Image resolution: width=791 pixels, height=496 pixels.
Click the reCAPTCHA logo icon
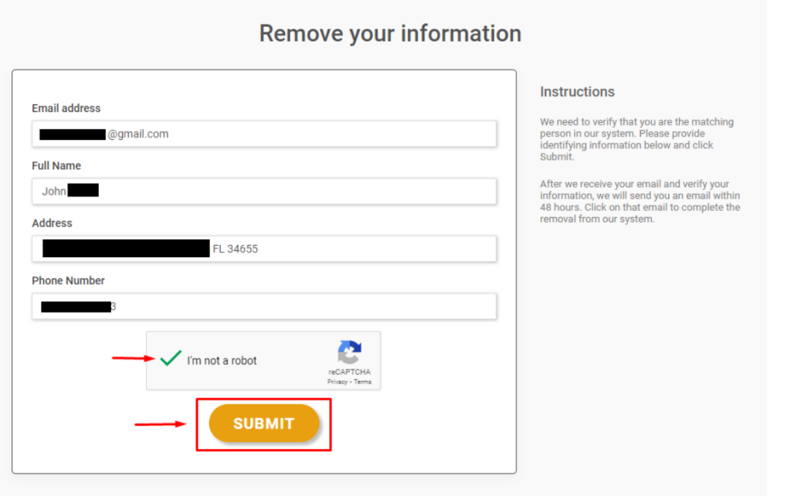[x=349, y=353]
